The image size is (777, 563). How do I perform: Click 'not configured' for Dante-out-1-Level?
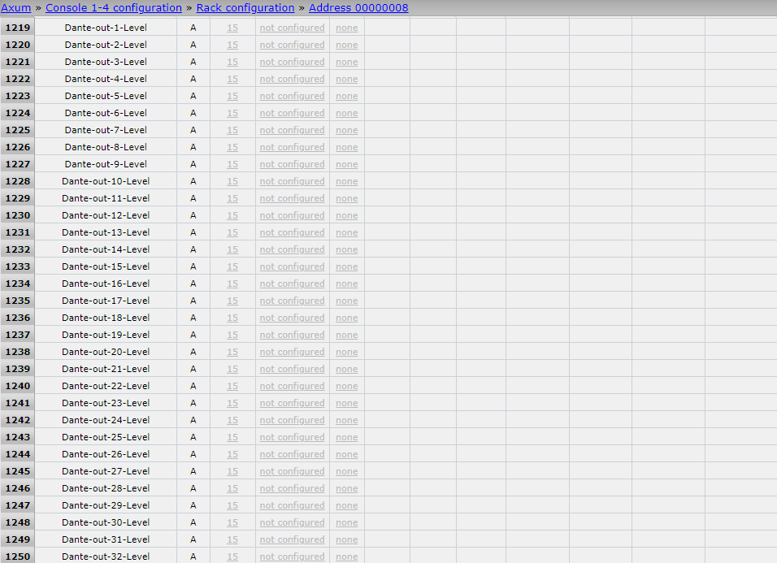pyautogui.click(x=292, y=28)
